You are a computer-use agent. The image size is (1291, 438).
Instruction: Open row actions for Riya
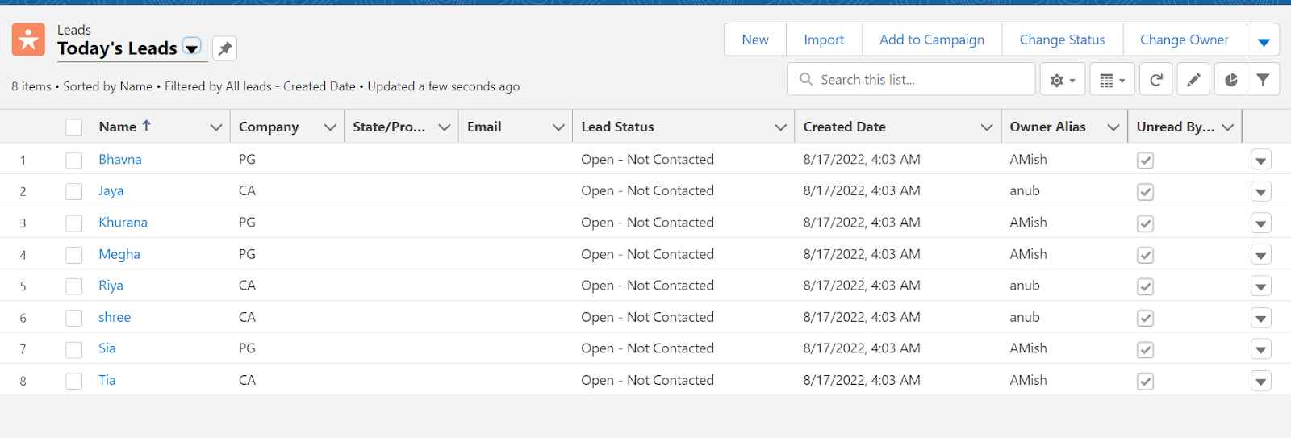[1261, 286]
